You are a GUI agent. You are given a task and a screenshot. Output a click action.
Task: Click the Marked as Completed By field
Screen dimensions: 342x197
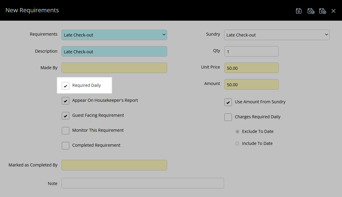click(x=114, y=165)
